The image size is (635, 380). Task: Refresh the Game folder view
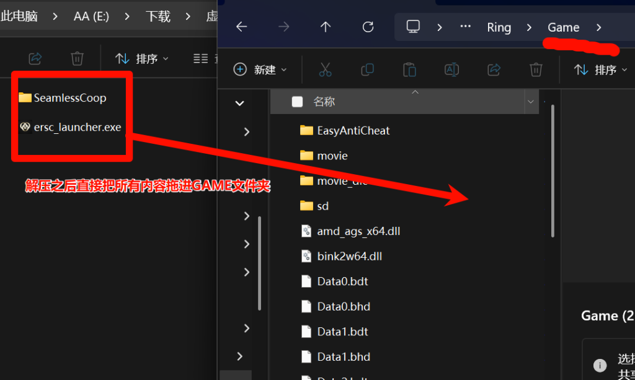(x=368, y=27)
